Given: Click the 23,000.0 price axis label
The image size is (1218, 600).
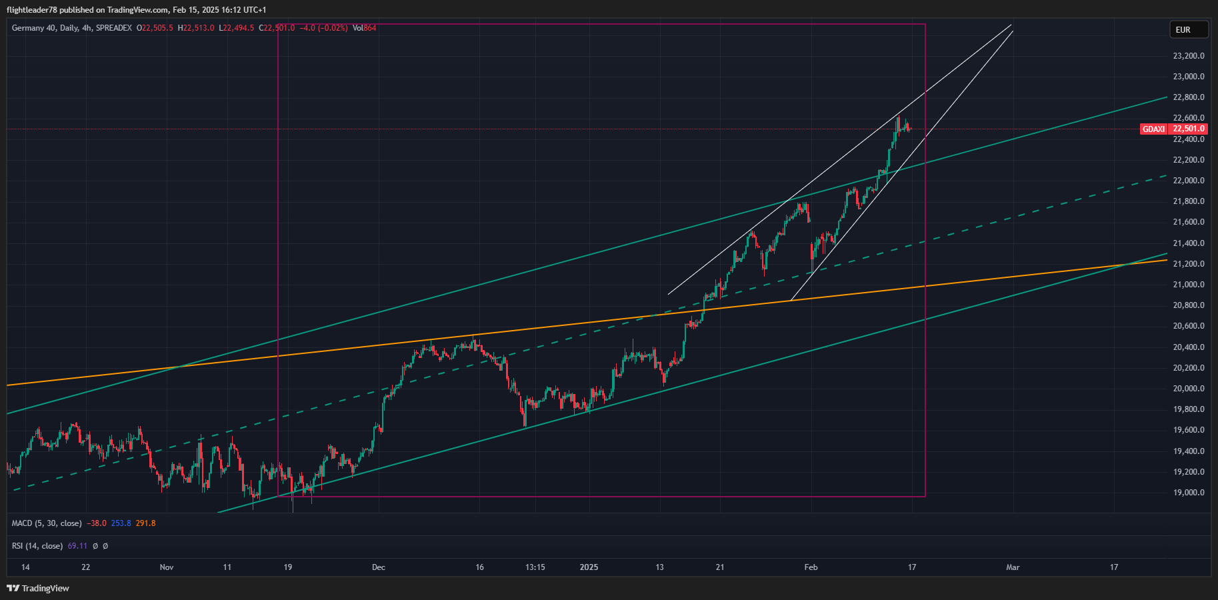Looking at the screenshot, I should pyautogui.click(x=1189, y=77).
